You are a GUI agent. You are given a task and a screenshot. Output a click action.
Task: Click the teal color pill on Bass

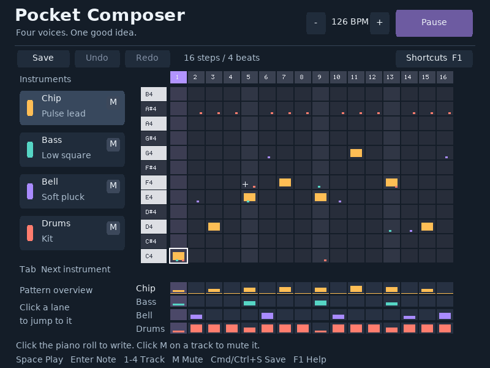(x=30, y=150)
